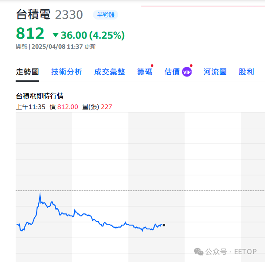This screenshot has height=262, width=265.
Task: Click the purple VIP badge icon
Action: (187, 72)
